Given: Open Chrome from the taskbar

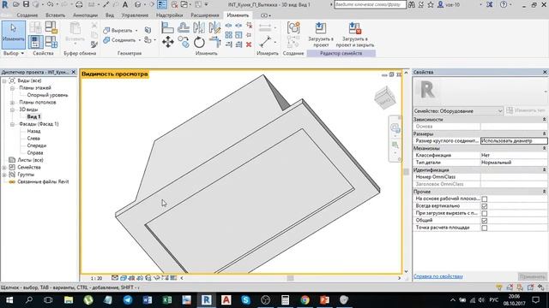Looking at the screenshot, I should click(305, 300).
